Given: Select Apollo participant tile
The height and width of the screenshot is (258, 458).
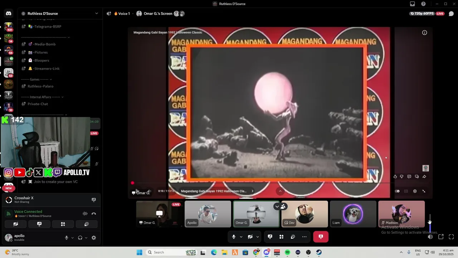Looking at the screenshot, I should point(208,214).
